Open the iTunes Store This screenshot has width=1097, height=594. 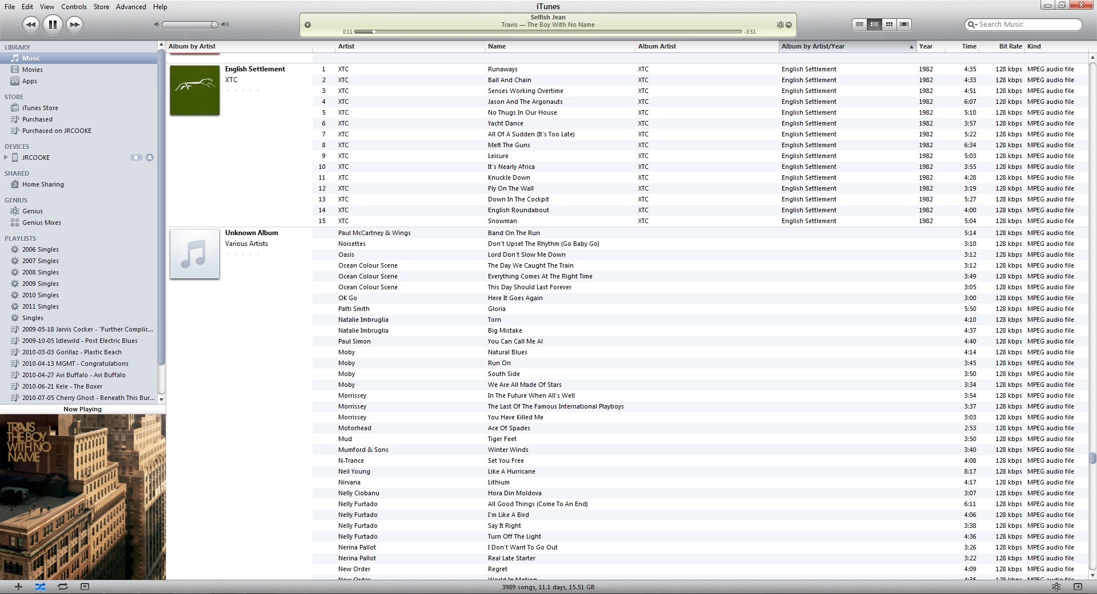pyautogui.click(x=78, y=108)
